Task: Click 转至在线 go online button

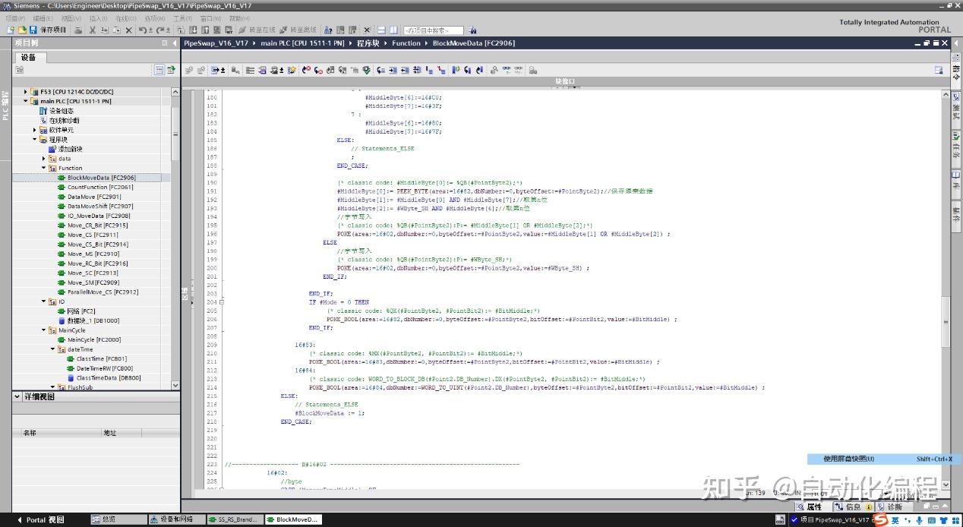Action: (x=258, y=30)
